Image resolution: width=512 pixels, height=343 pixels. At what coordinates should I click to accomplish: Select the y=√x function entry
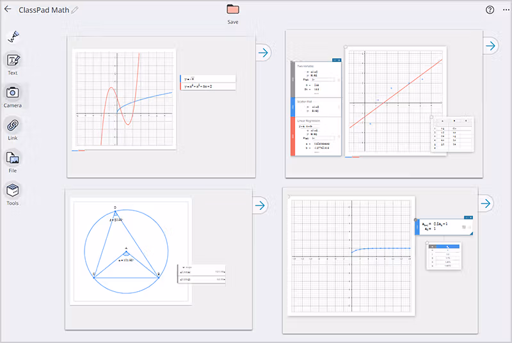coord(209,79)
